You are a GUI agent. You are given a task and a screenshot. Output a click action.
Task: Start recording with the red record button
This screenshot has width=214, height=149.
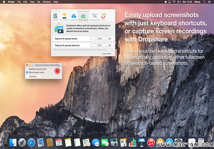coord(57,71)
